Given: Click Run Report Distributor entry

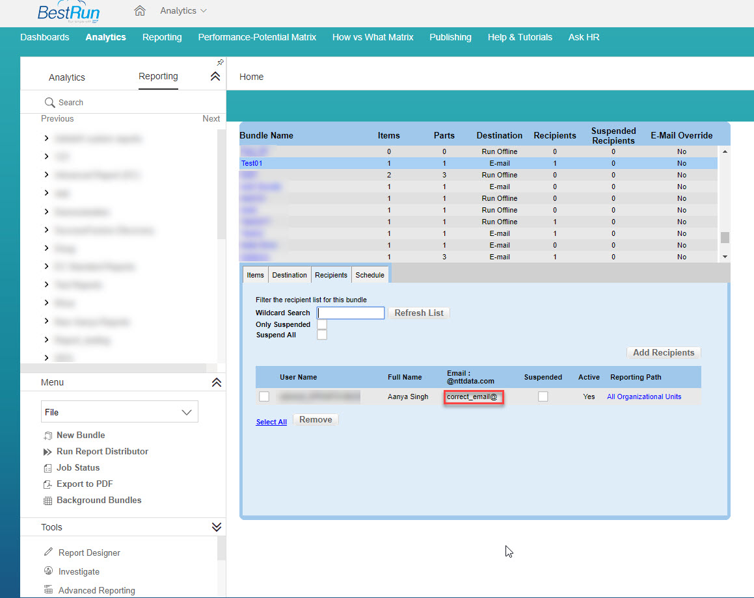Looking at the screenshot, I should 102,452.
